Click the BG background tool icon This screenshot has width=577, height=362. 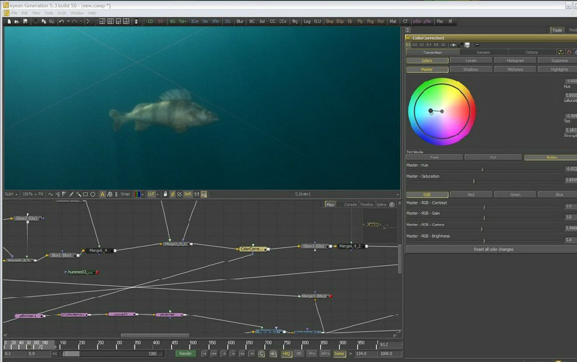click(x=172, y=21)
